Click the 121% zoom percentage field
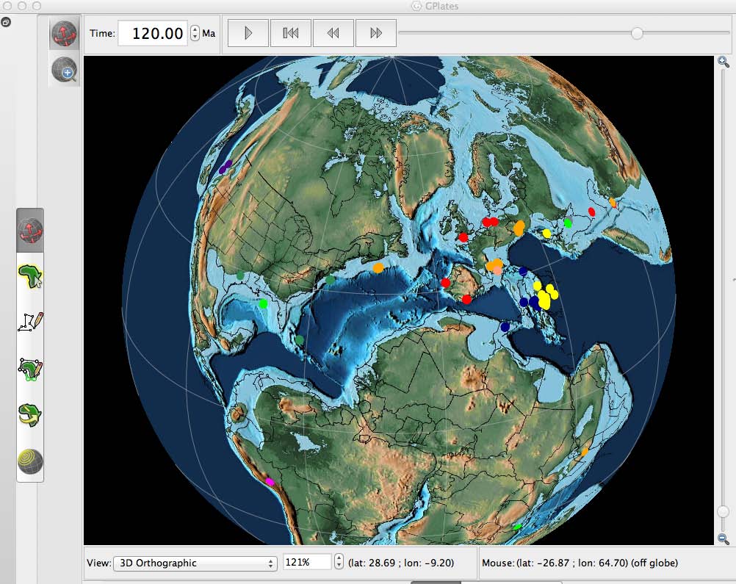This screenshot has height=584, width=736. 308,562
